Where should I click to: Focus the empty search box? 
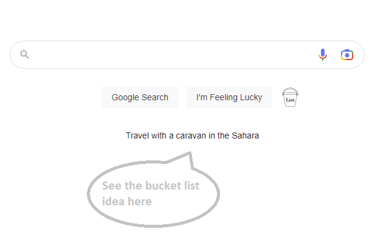(170, 55)
